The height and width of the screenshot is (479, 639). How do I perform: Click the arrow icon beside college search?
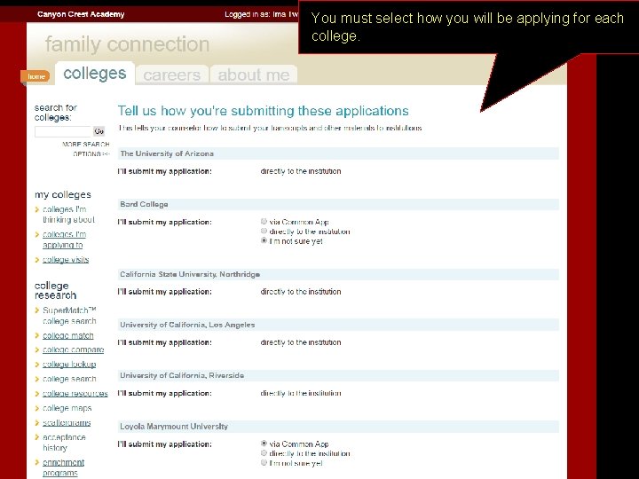click(x=37, y=380)
